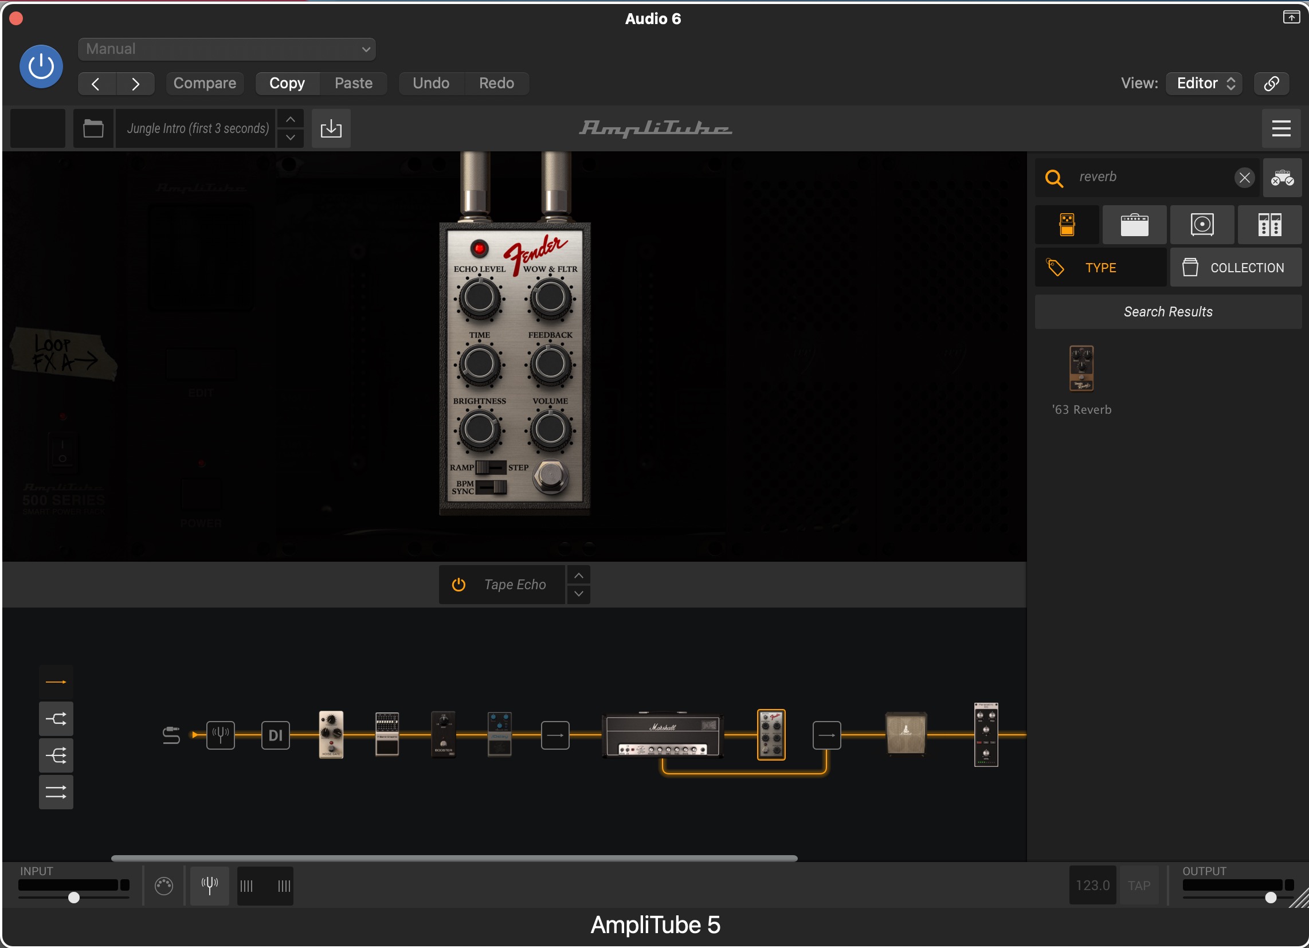This screenshot has height=948, width=1309.
Task: Step to previous preset up arrow
Action: (x=291, y=119)
